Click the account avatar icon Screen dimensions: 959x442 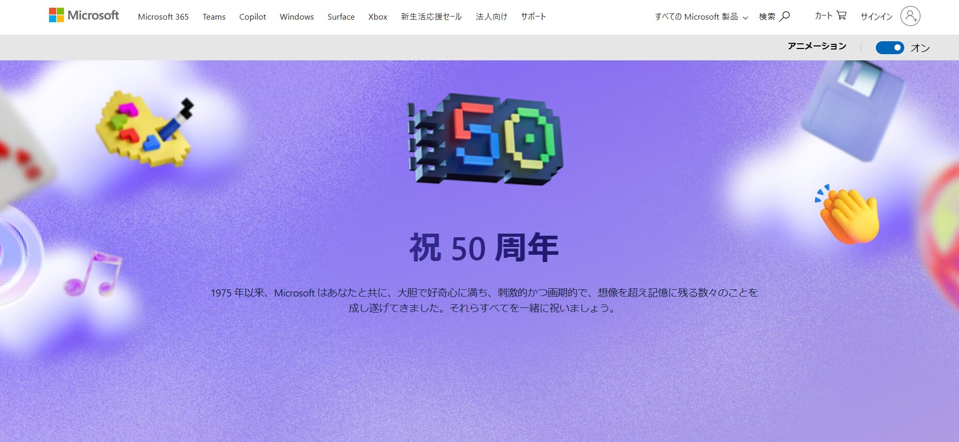(x=910, y=16)
